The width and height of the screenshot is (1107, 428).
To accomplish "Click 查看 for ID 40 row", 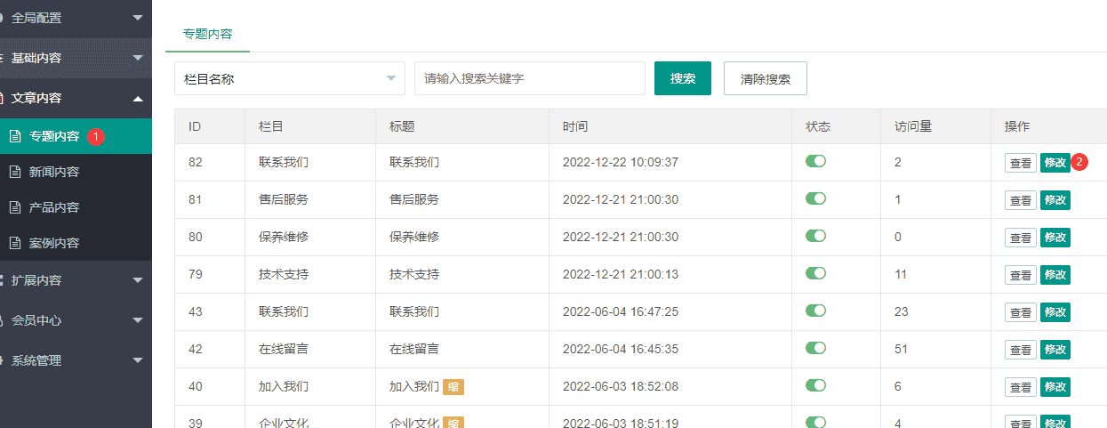I will tap(1021, 387).
